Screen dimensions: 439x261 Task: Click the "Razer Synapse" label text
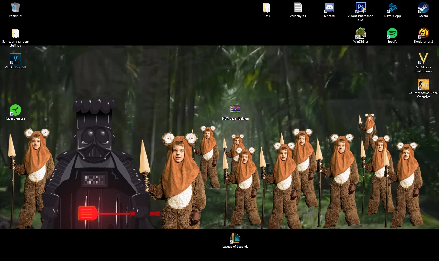click(15, 118)
